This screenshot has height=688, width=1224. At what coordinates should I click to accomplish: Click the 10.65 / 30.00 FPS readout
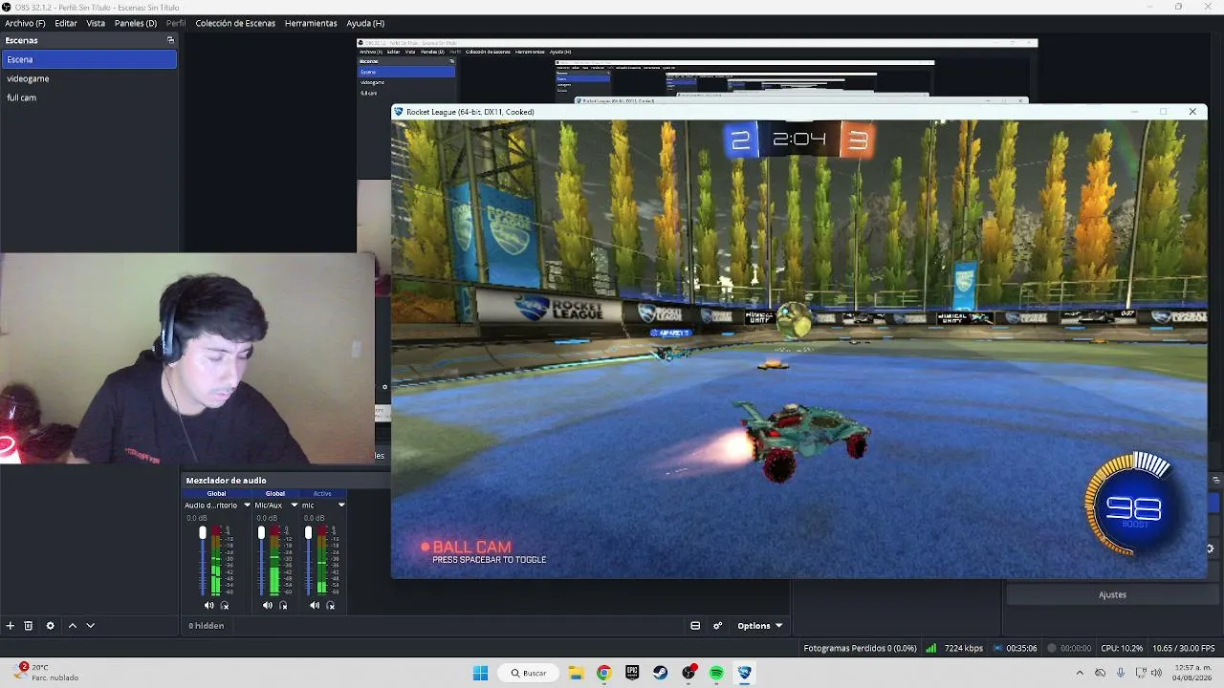(x=1184, y=649)
